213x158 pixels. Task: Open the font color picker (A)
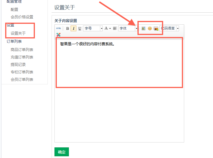click(108, 28)
